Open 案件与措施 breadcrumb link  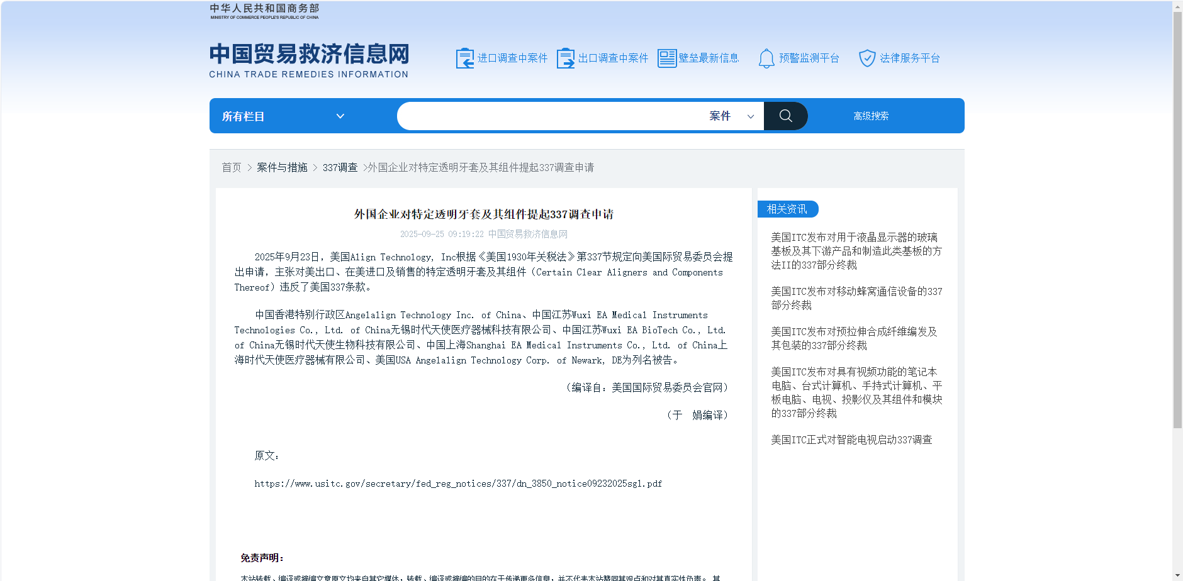[x=282, y=167]
